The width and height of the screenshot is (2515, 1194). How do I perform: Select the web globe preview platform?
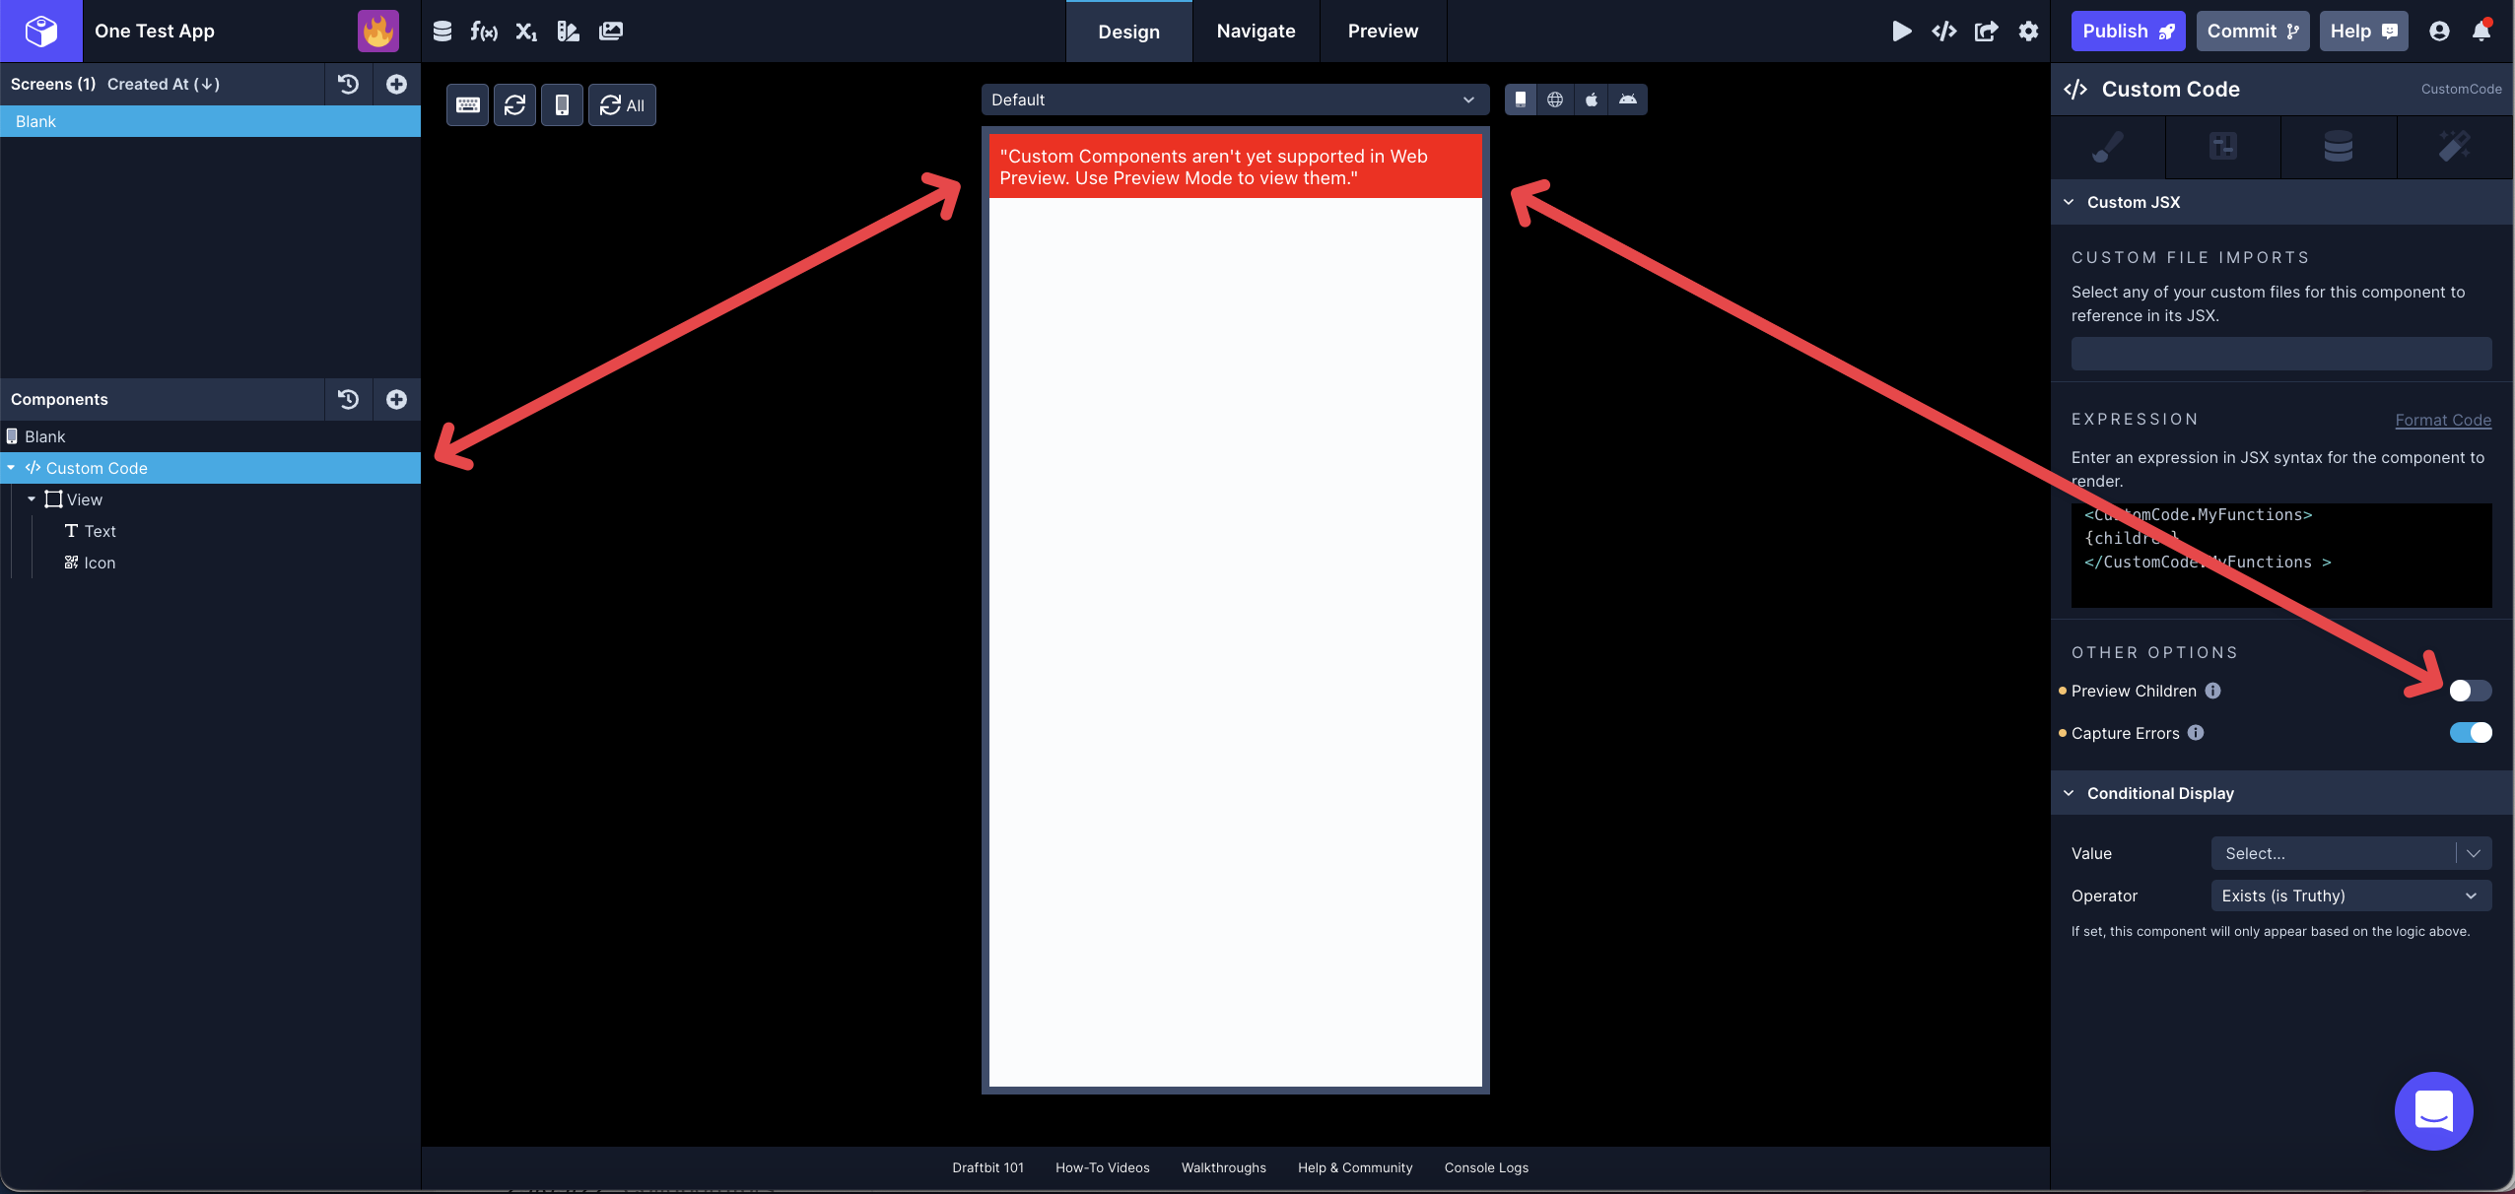pyautogui.click(x=1555, y=99)
